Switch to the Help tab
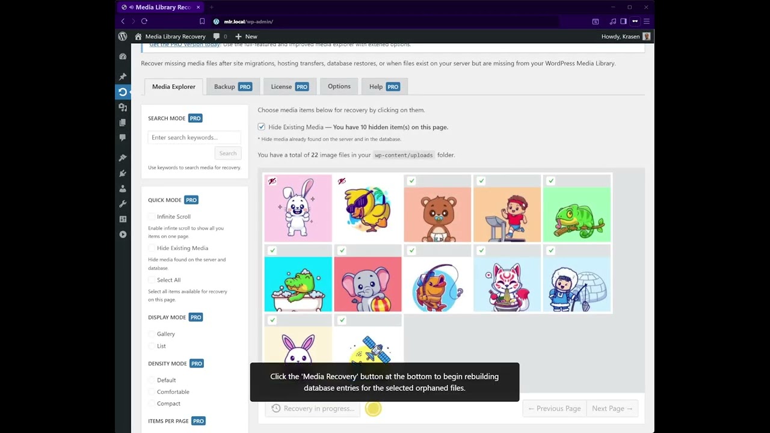The image size is (770, 433). [384, 87]
